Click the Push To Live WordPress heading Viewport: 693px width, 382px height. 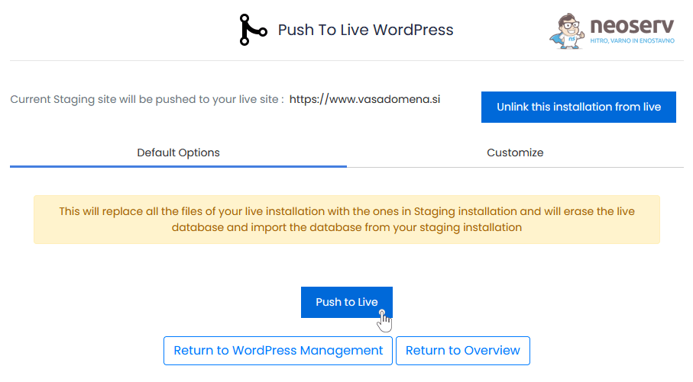point(365,30)
